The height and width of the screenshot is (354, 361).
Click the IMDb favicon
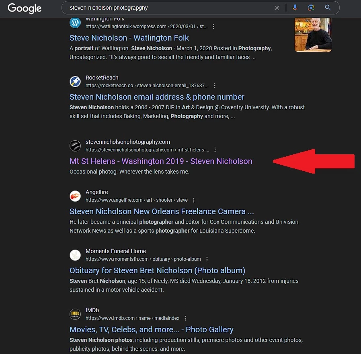(75, 314)
